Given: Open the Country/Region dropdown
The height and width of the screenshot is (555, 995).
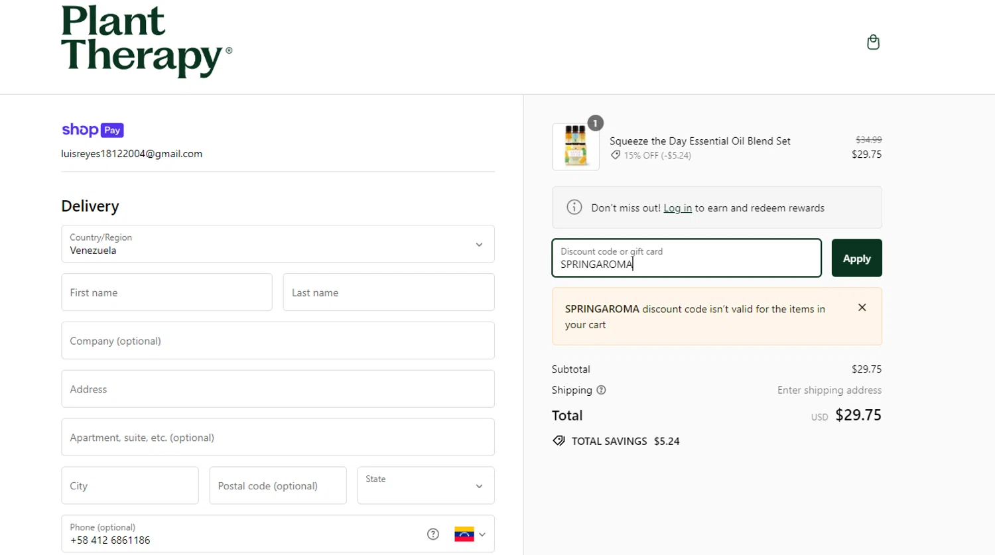Looking at the screenshot, I should 278,244.
